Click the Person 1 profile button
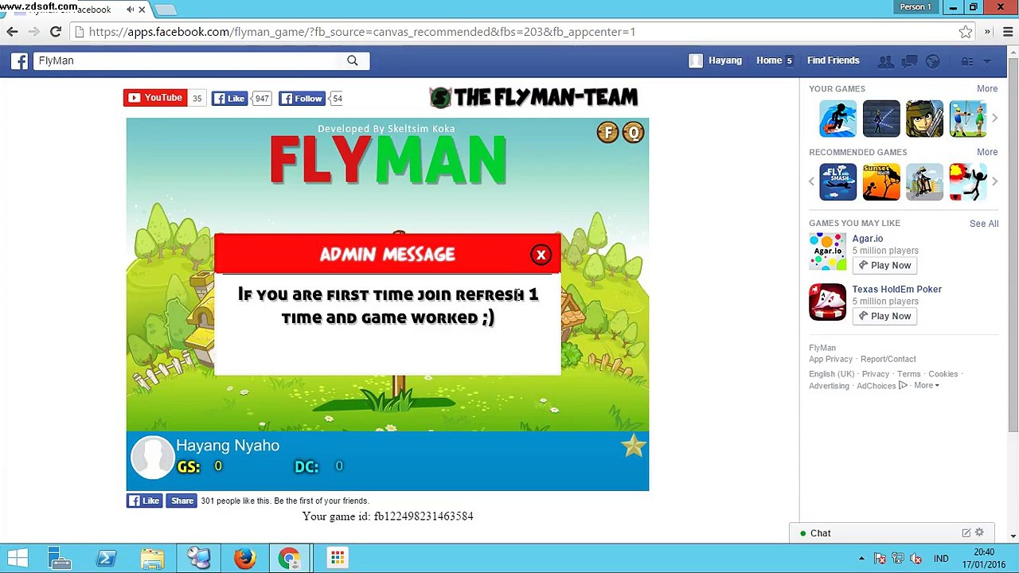Image resolution: width=1019 pixels, height=573 pixels. (x=916, y=7)
